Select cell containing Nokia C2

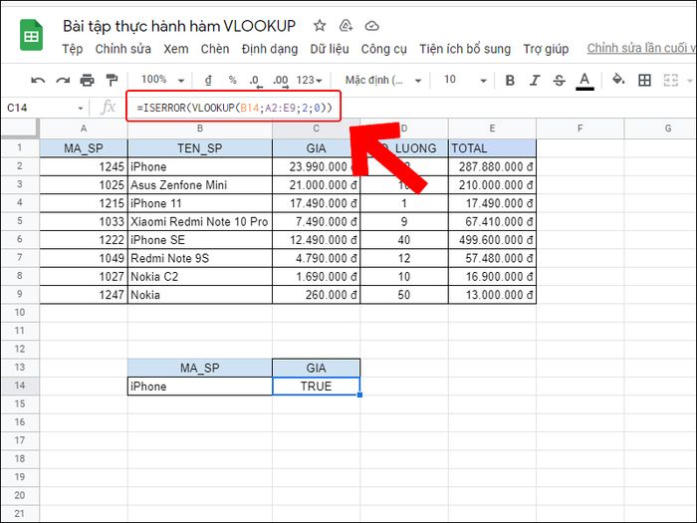[200, 276]
